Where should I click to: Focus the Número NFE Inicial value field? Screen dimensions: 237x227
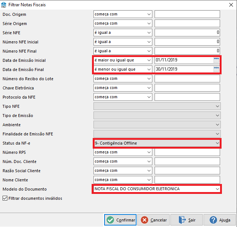click(187, 42)
